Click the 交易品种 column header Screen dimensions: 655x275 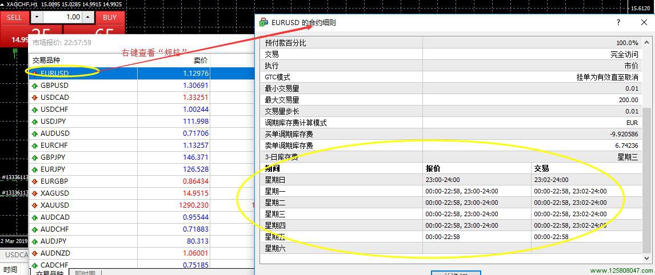83,60
